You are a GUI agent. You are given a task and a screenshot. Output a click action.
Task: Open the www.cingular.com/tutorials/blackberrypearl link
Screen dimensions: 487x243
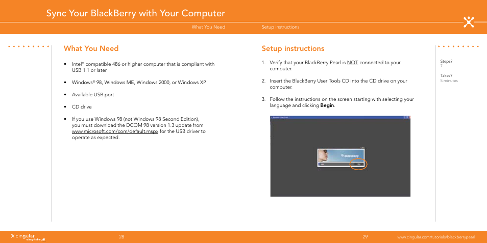click(436, 237)
